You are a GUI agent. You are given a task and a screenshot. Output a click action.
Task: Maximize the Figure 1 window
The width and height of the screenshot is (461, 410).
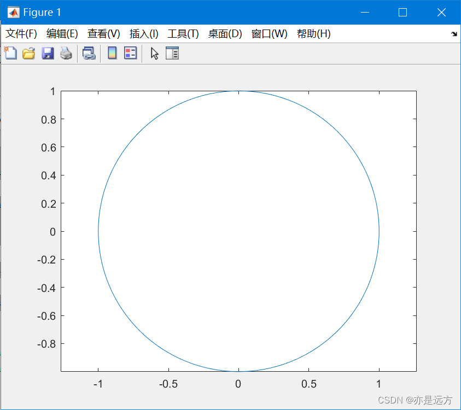click(403, 13)
